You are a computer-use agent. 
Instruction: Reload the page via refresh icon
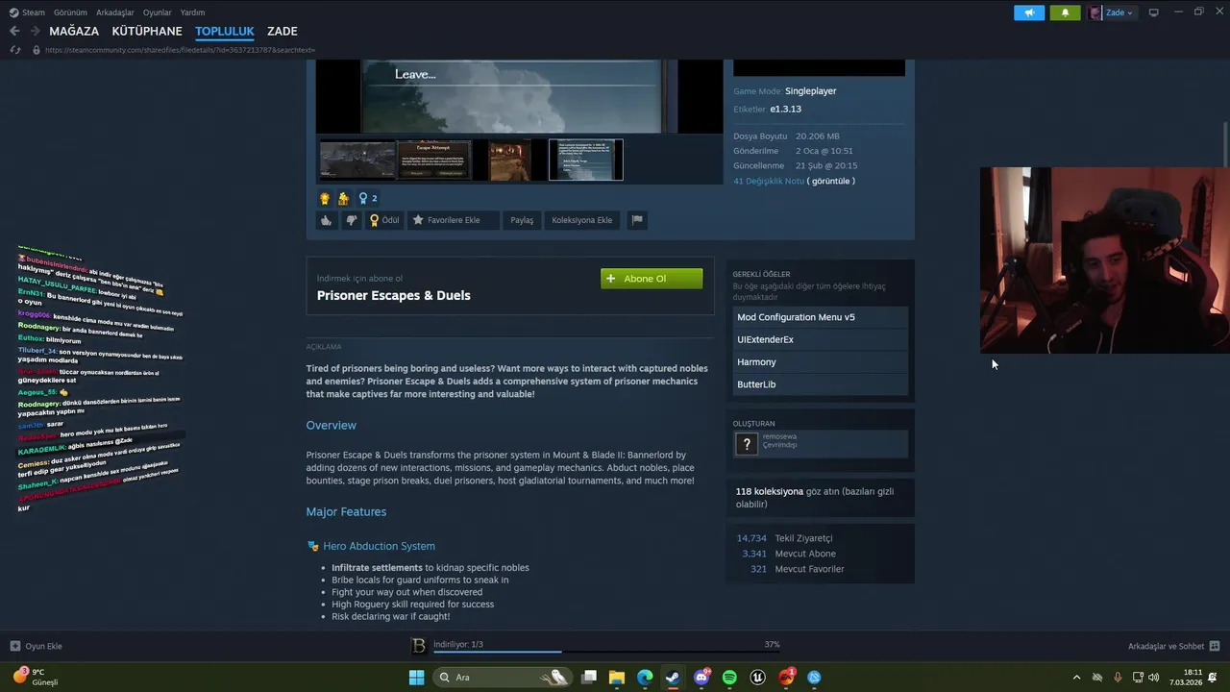[x=14, y=50]
